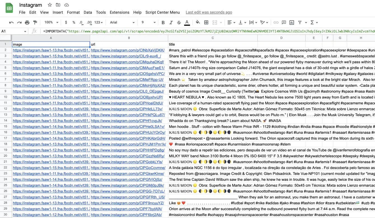Open the Insert menu
The width and height of the screenshot is (375, 218).
point(58,12)
